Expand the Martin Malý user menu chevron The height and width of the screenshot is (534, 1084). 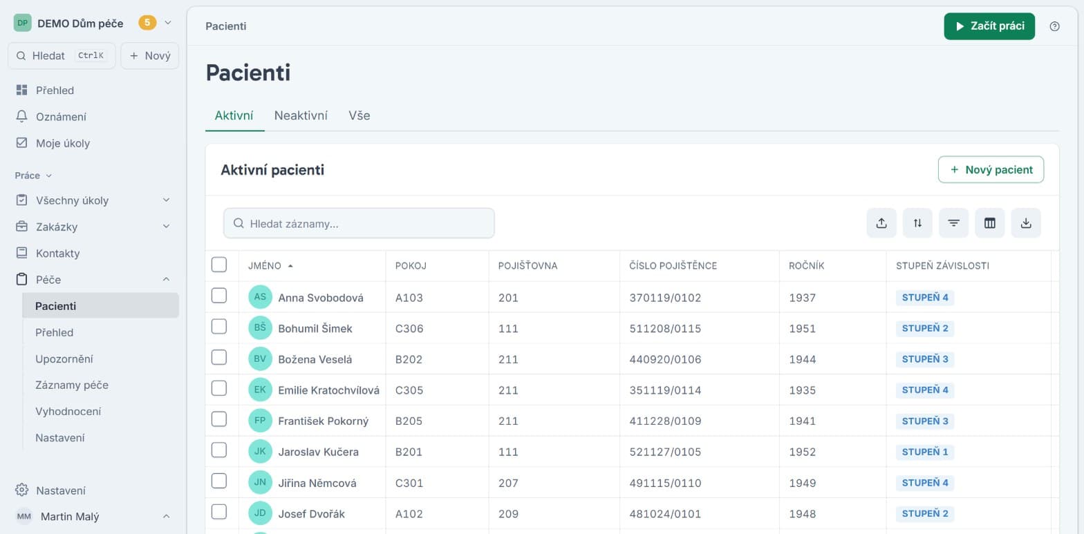point(166,517)
